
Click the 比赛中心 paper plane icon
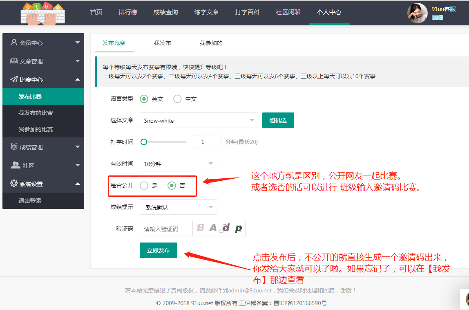click(14, 79)
